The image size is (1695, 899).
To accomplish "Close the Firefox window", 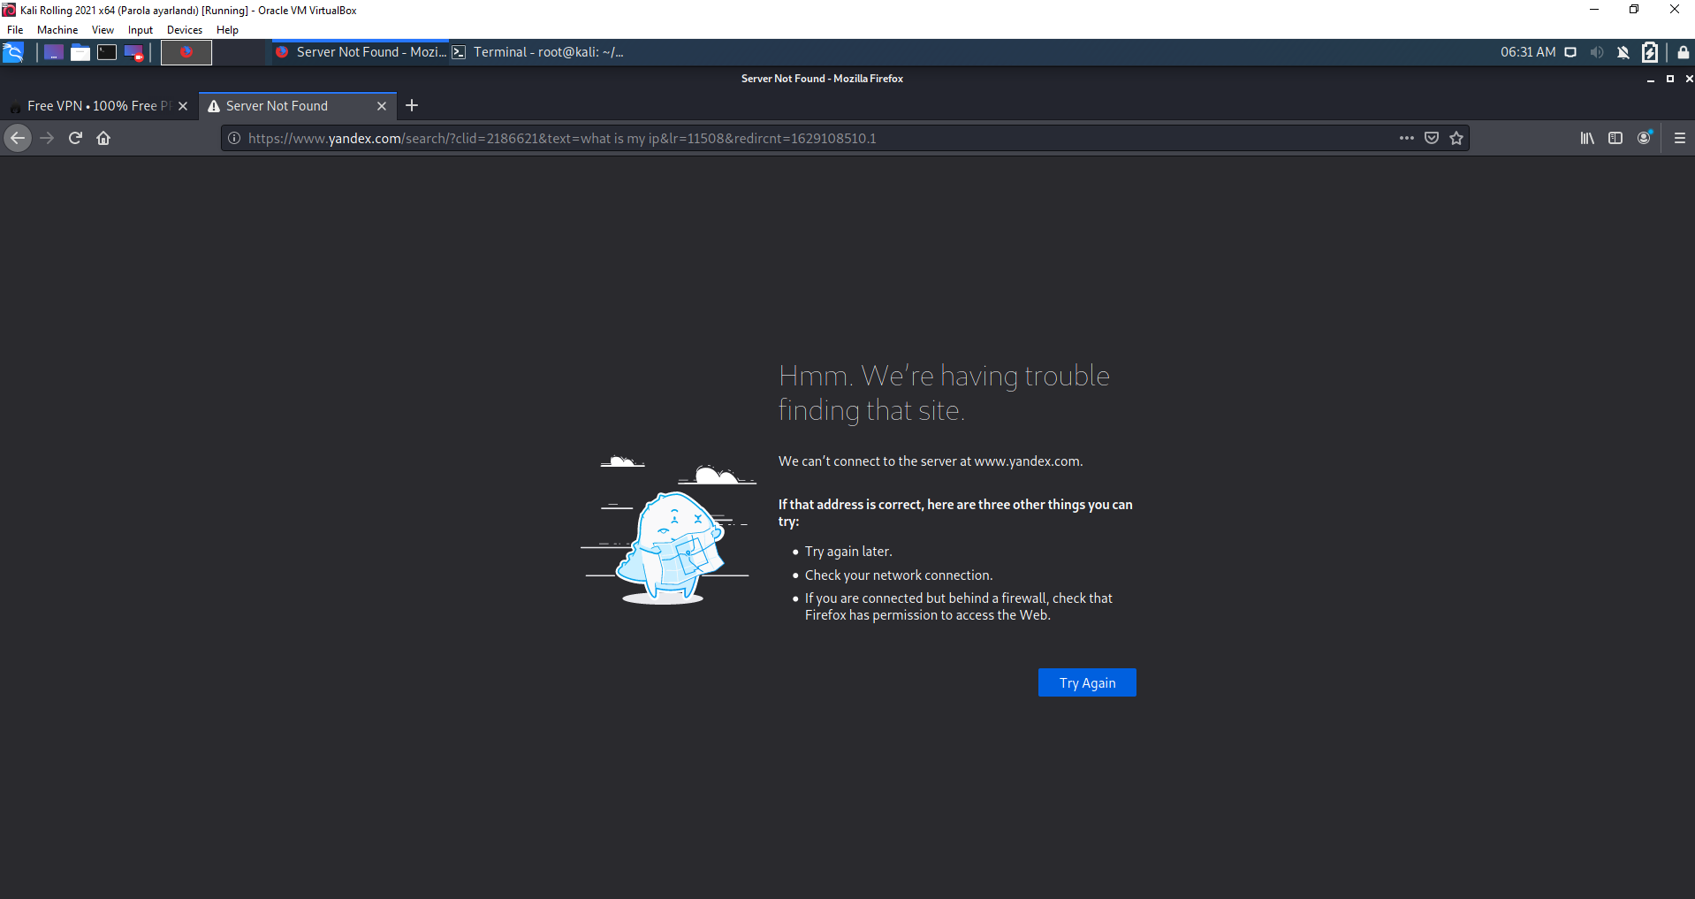I will (x=1689, y=79).
